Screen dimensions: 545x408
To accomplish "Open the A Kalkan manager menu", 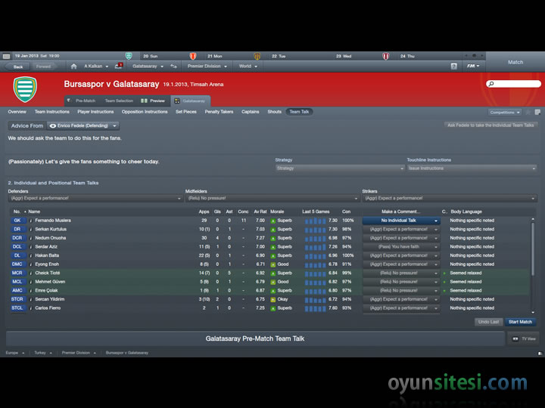I will pyautogui.click(x=96, y=66).
